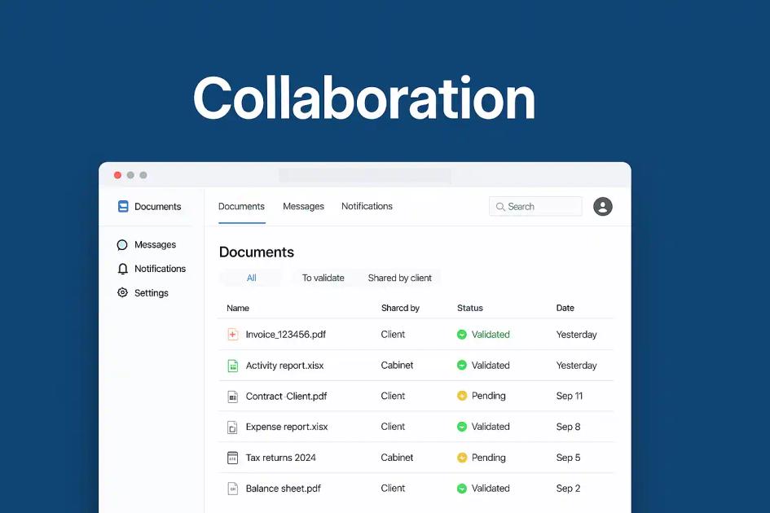Image resolution: width=770 pixels, height=513 pixels.
Task: Click the browser address bar
Action: point(365,175)
